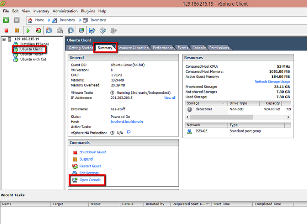Switch to the Summary tab
The image size is (307, 224).
[x=105, y=48]
